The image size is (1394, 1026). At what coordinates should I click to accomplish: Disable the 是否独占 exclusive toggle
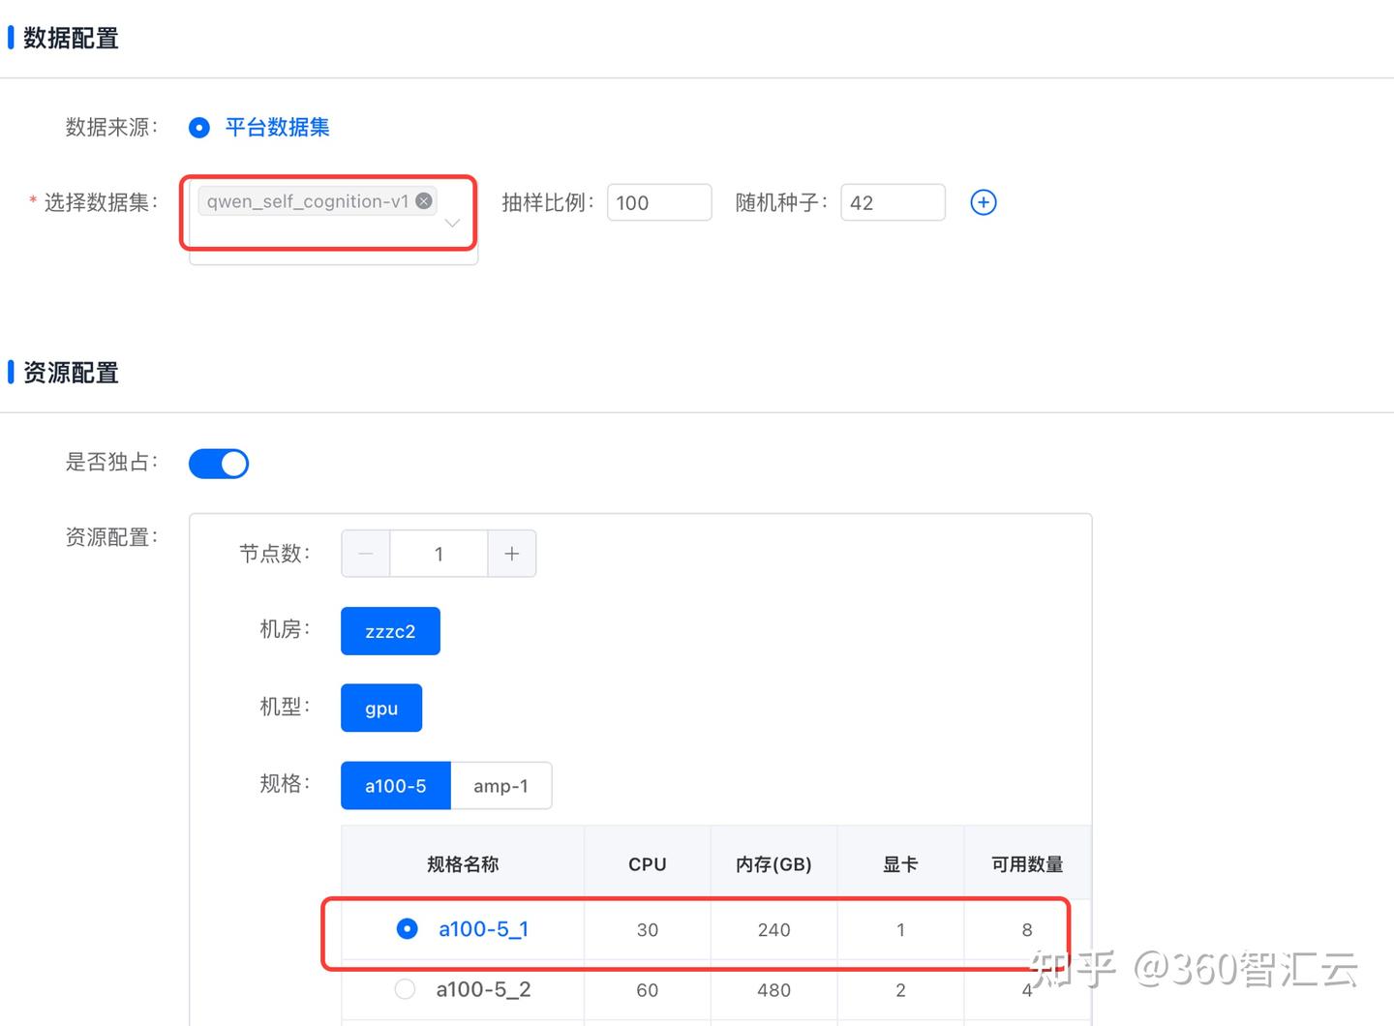[x=218, y=463]
